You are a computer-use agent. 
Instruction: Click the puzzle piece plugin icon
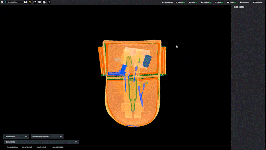(44, 2)
